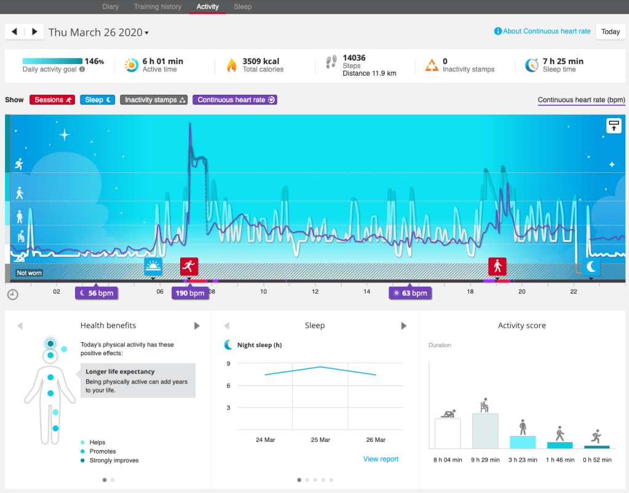Open the View report link
The image size is (629, 493).
tap(381, 459)
